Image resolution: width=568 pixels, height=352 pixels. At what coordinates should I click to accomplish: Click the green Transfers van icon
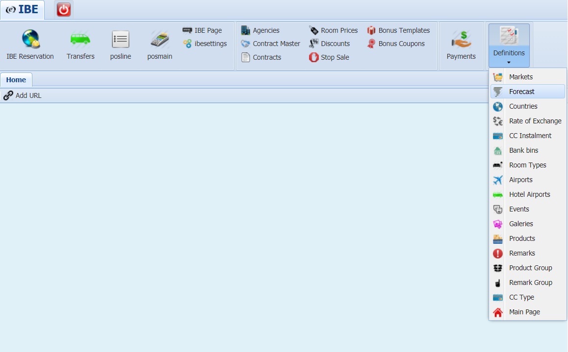(x=80, y=39)
